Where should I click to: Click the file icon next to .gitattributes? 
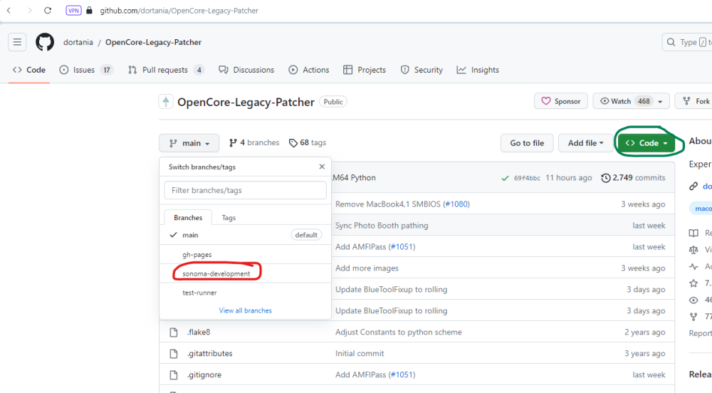click(x=174, y=354)
